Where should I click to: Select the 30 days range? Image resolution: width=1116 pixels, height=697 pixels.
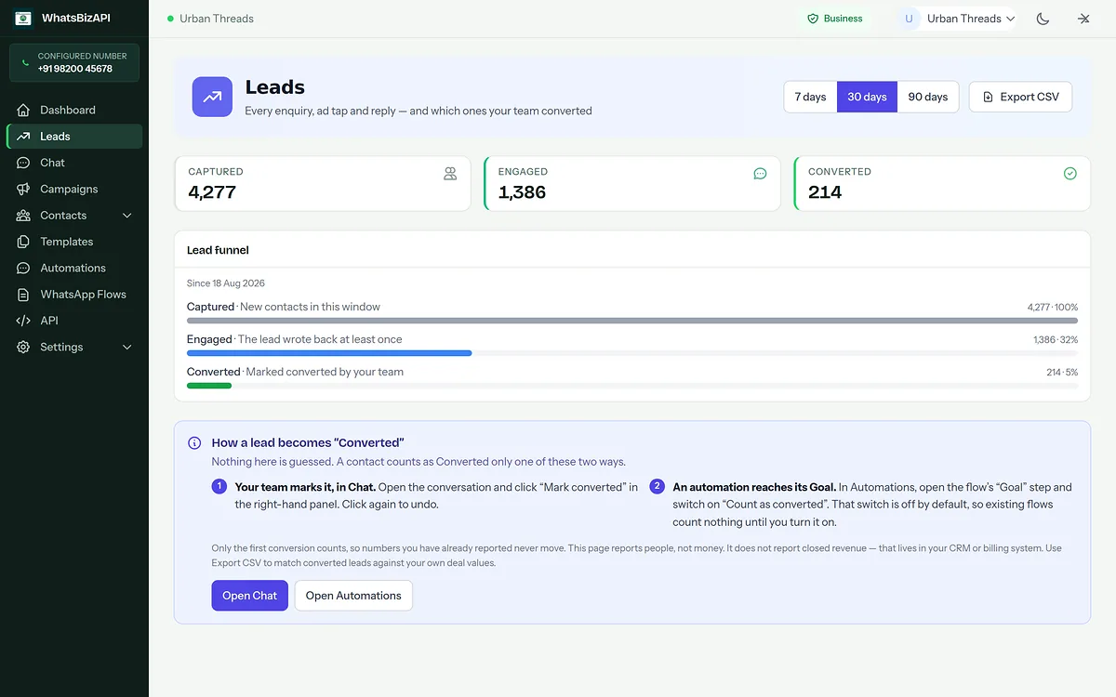click(867, 97)
